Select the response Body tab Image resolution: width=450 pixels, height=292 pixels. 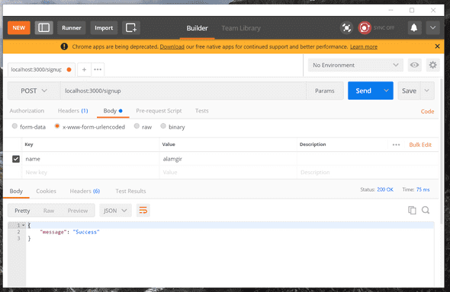coord(16,191)
